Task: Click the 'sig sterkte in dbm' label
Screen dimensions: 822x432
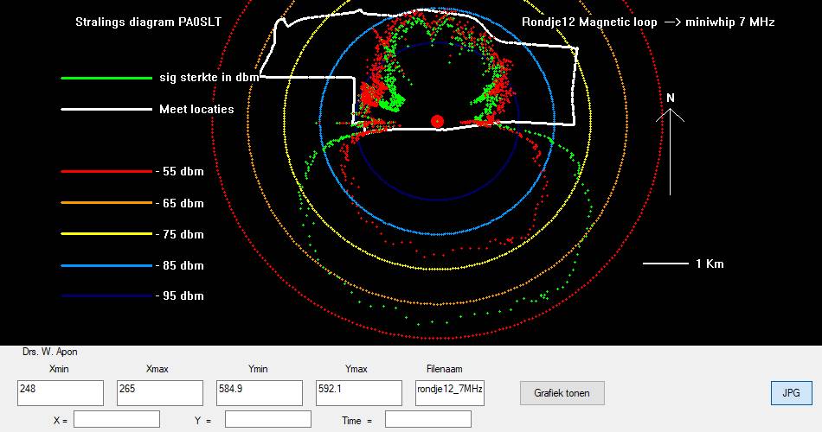Action: click(x=209, y=78)
